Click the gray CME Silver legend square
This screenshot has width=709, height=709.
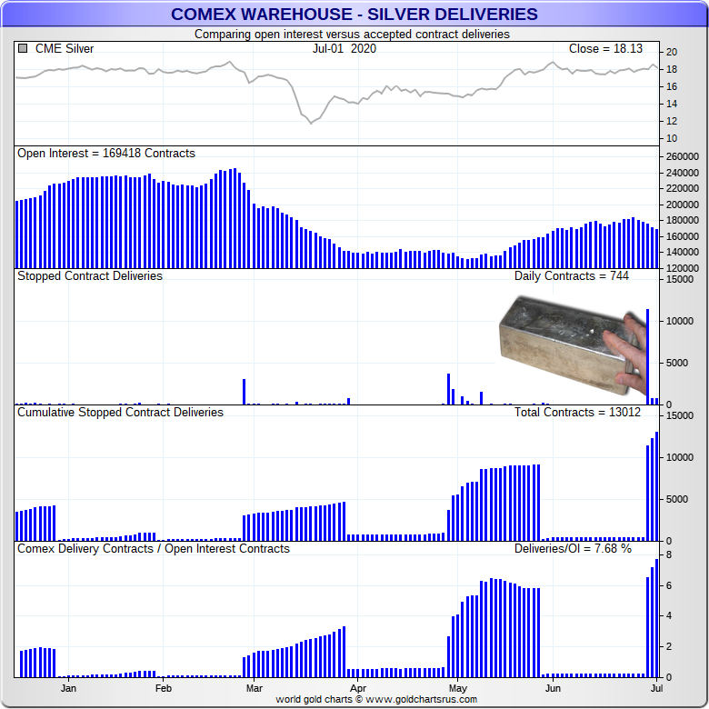click(x=23, y=48)
